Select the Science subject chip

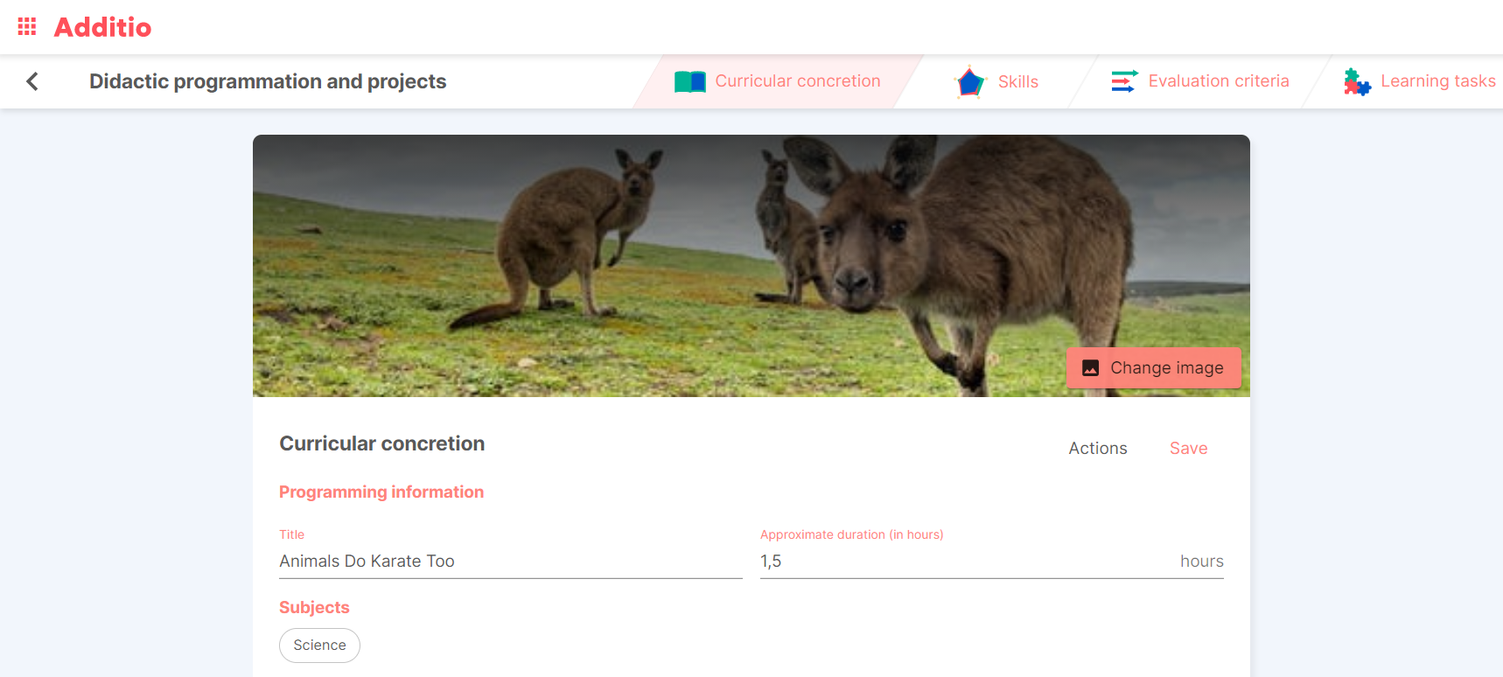click(319, 645)
